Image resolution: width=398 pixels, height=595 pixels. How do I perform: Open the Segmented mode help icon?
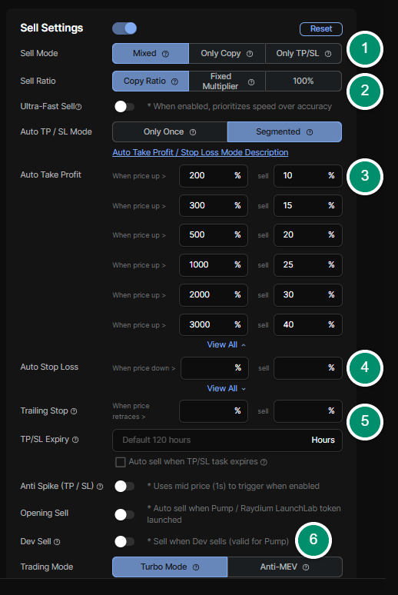click(x=310, y=132)
